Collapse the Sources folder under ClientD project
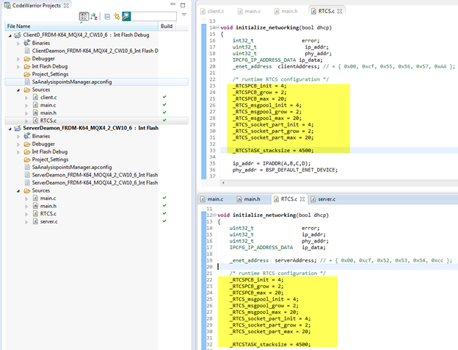This screenshot has width=458, height=350. [x=18, y=90]
